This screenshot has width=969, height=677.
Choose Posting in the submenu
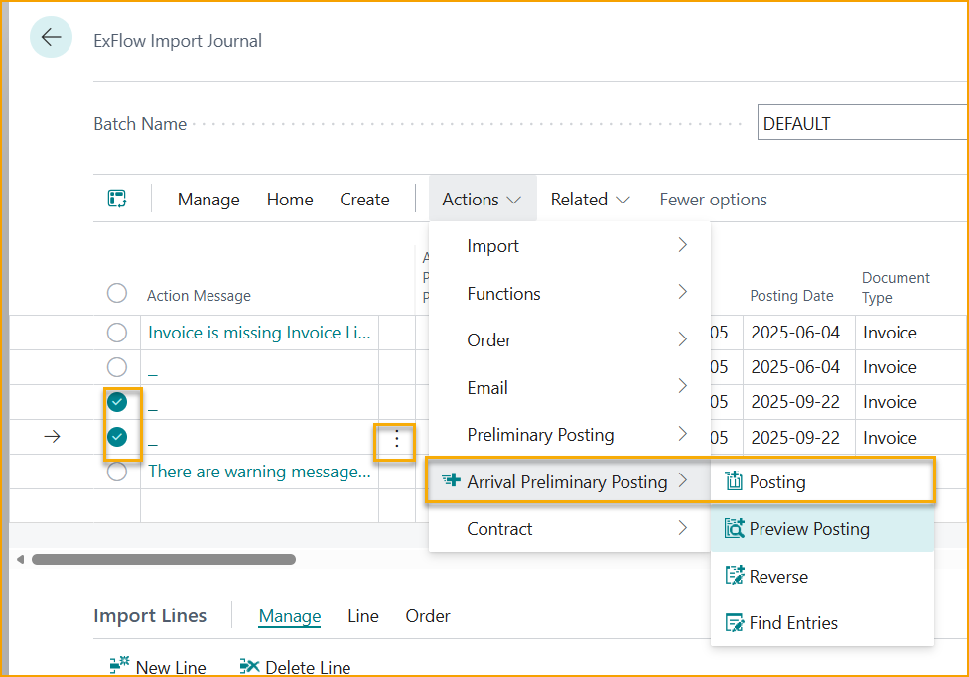click(x=822, y=481)
